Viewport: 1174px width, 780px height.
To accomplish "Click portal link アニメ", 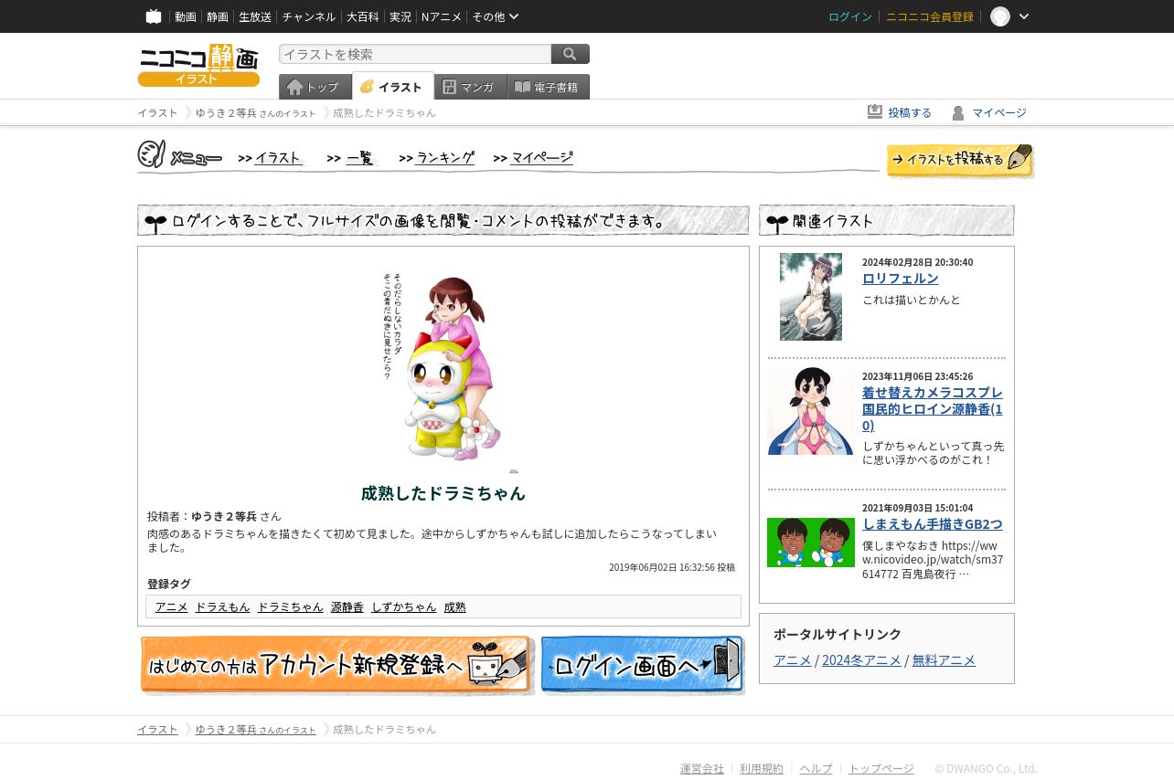I will (x=793, y=660).
